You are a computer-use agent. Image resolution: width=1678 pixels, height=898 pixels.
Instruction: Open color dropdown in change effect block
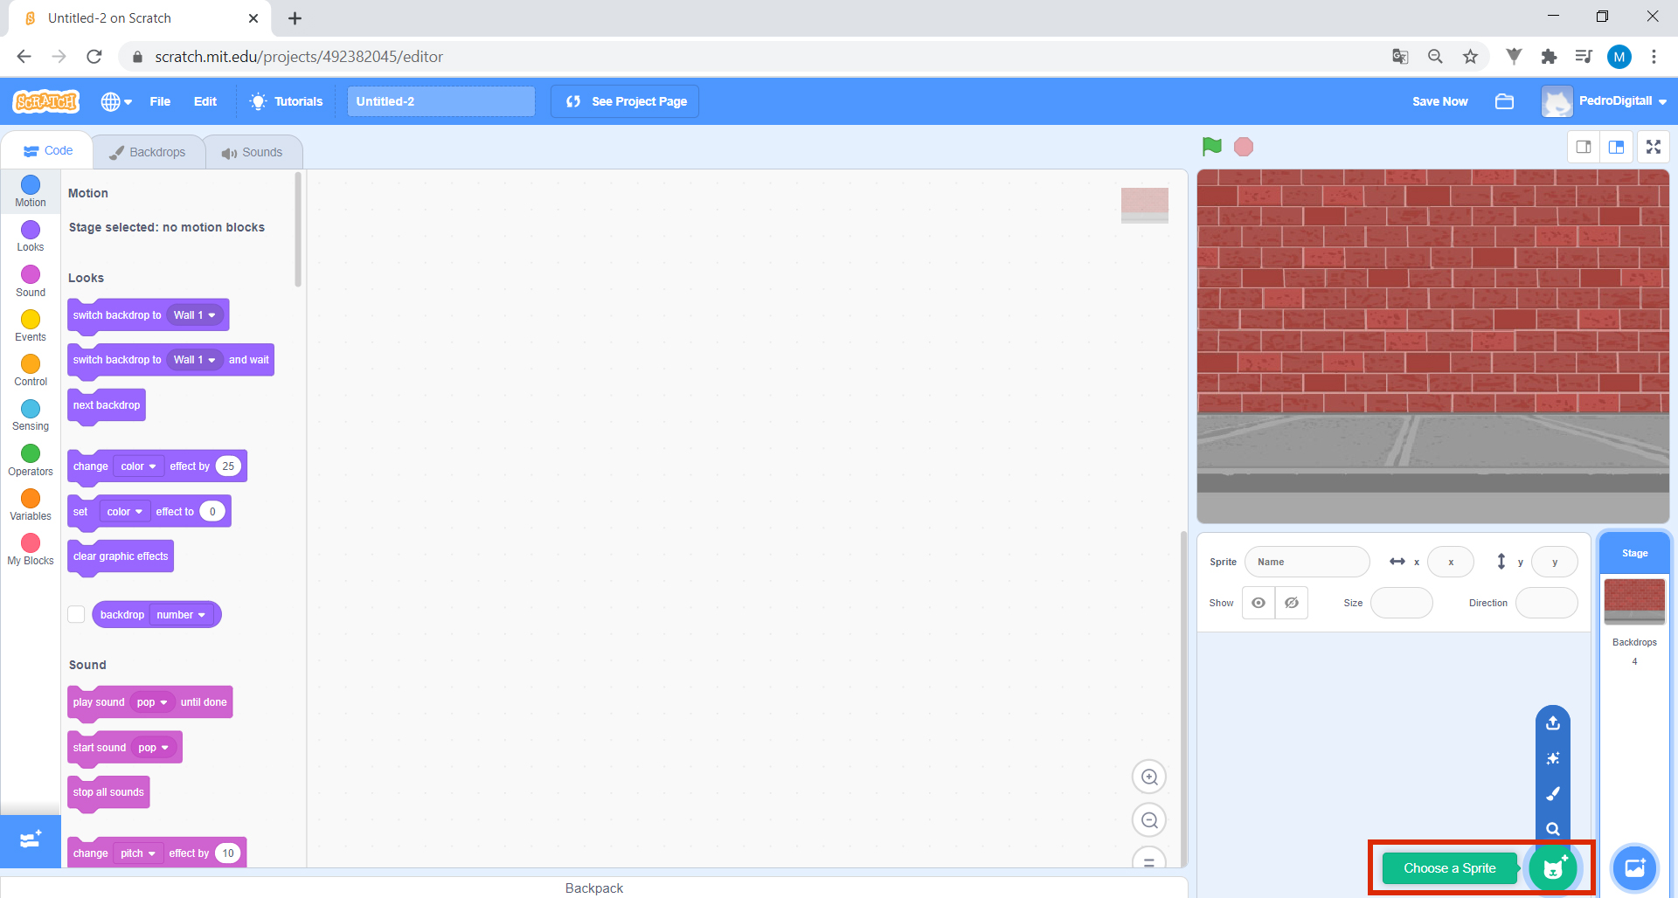pos(138,466)
